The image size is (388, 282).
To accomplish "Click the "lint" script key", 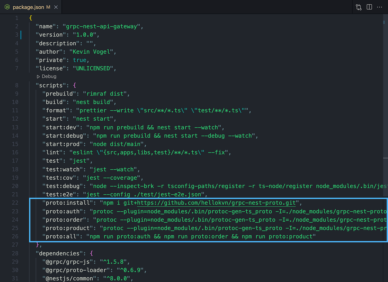I will 53,152.
